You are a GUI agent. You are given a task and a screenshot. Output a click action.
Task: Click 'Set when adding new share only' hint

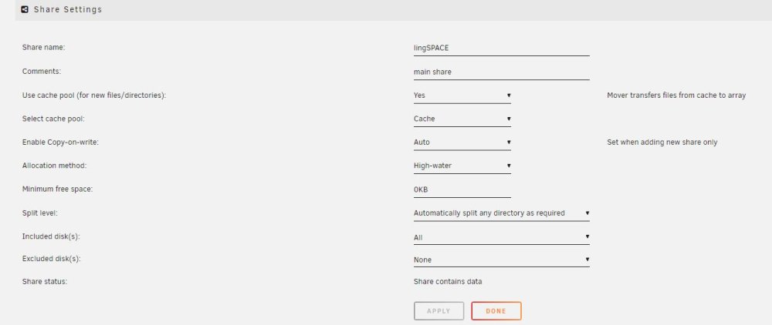[662, 142]
